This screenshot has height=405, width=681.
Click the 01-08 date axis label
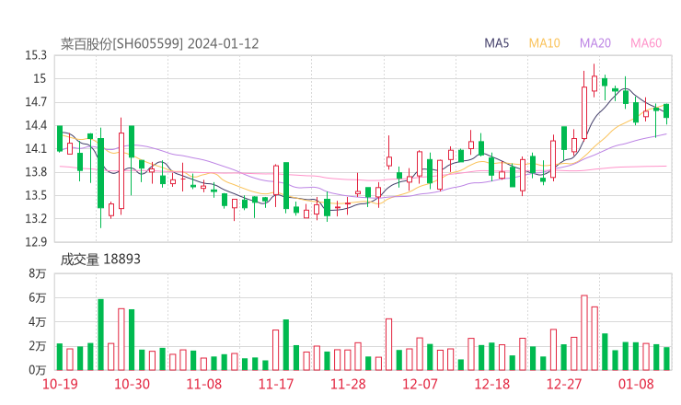pyautogui.click(x=636, y=384)
